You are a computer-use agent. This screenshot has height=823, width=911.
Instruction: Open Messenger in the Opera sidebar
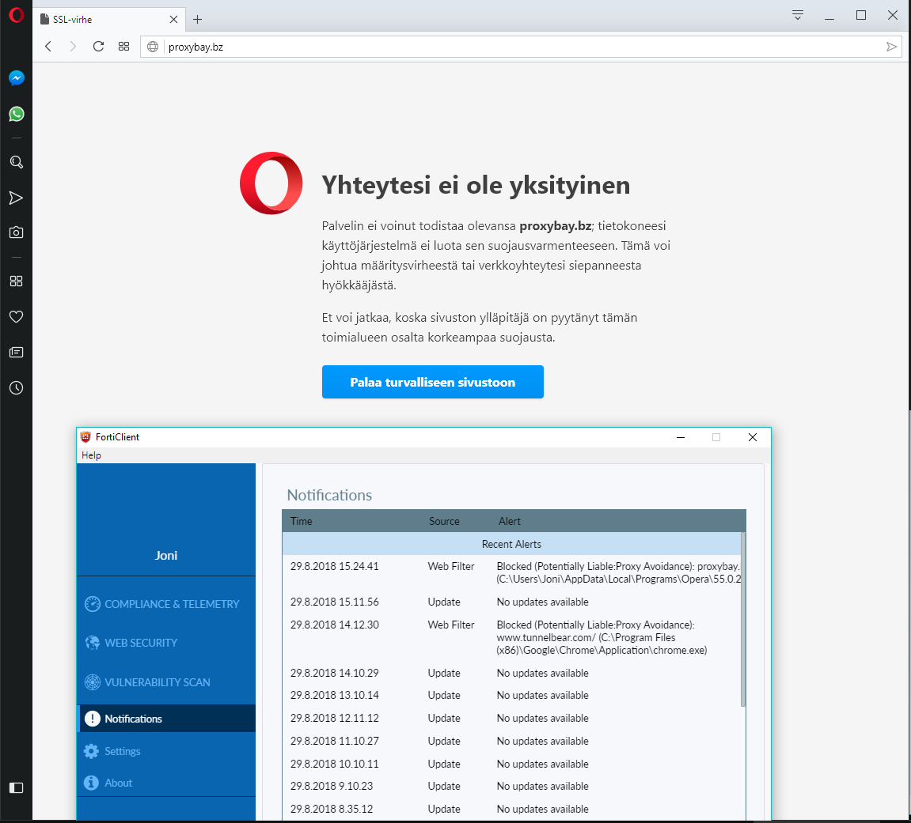(17, 77)
